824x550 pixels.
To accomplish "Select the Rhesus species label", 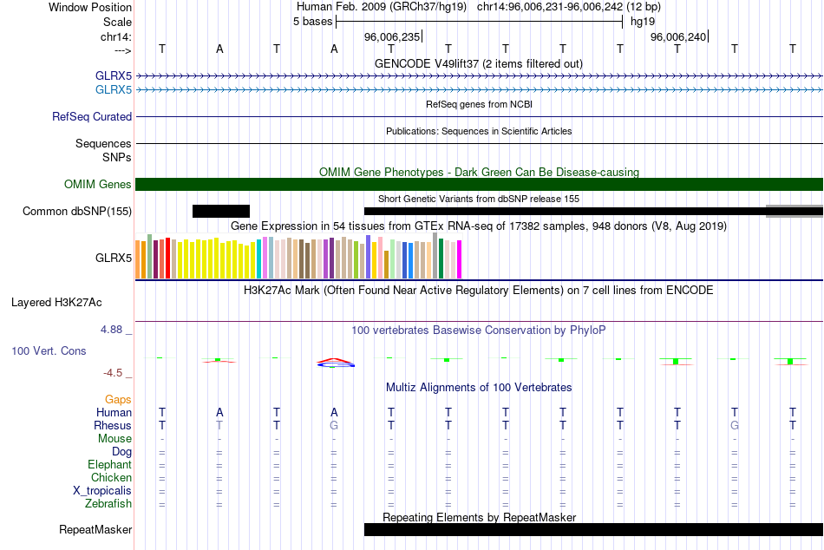I will coord(113,425).
